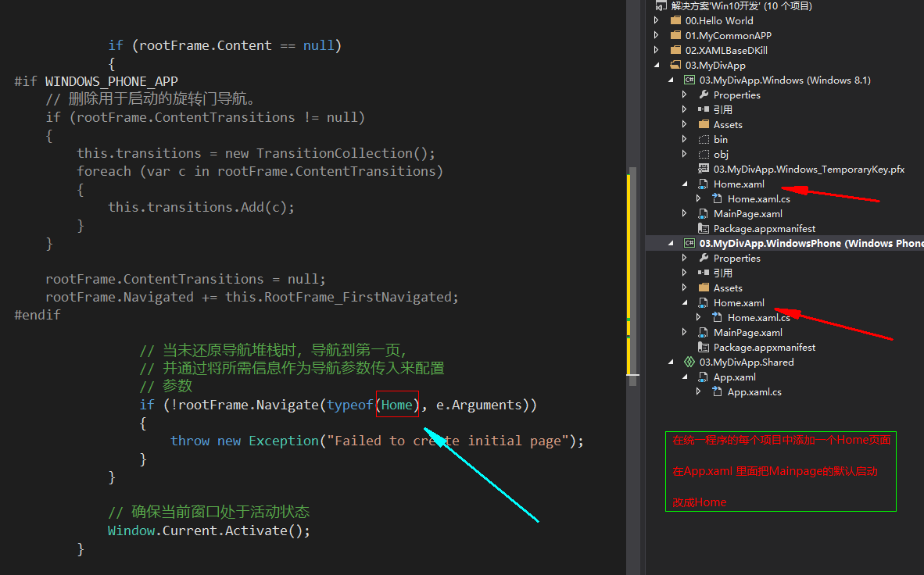This screenshot has height=575, width=924.
Task: Expand 引用 under the Windows 8.1 project
Action: point(684,109)
